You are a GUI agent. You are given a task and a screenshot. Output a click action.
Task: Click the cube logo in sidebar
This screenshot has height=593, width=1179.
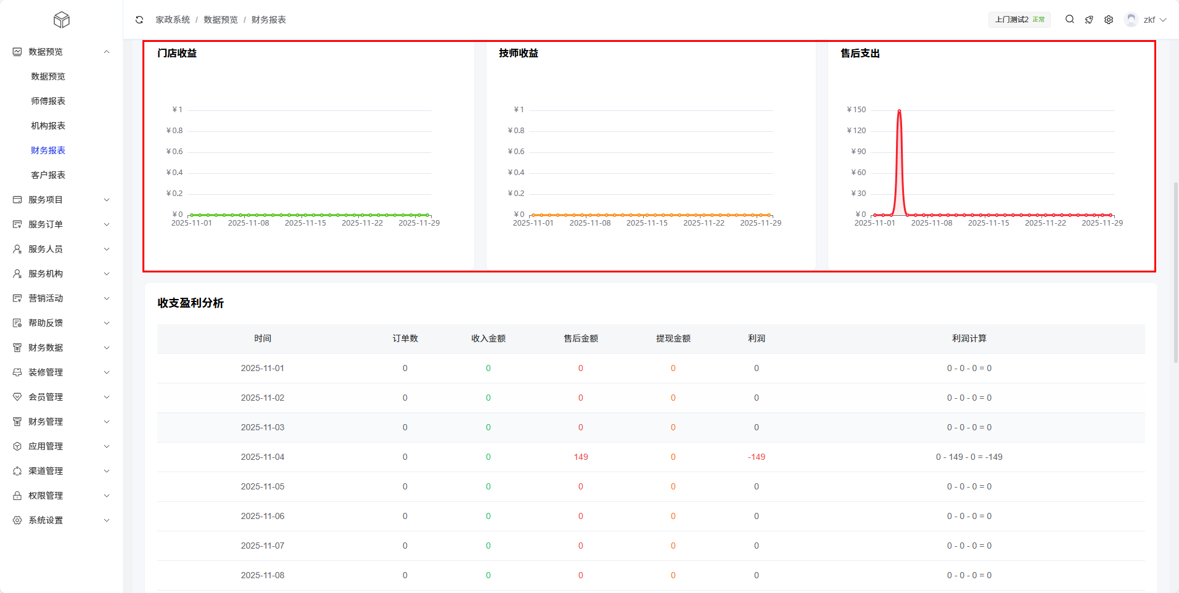(62, 20)
